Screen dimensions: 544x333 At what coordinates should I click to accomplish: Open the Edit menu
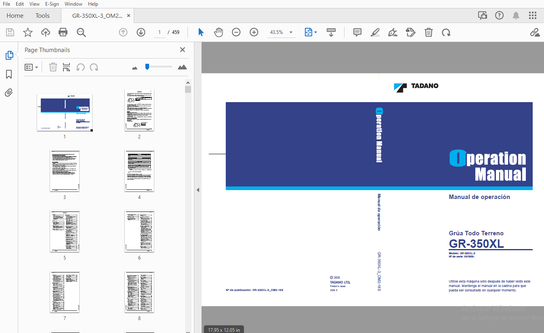click(x=20, y=4)
